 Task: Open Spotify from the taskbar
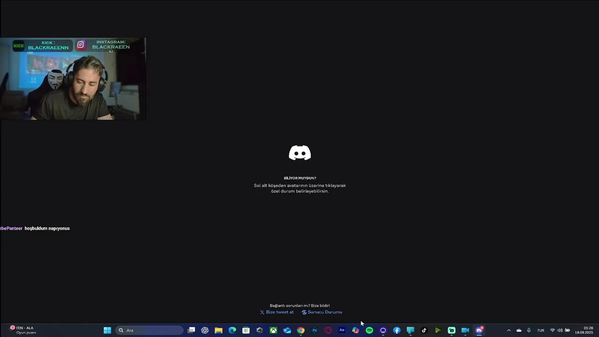coord(369,330)
